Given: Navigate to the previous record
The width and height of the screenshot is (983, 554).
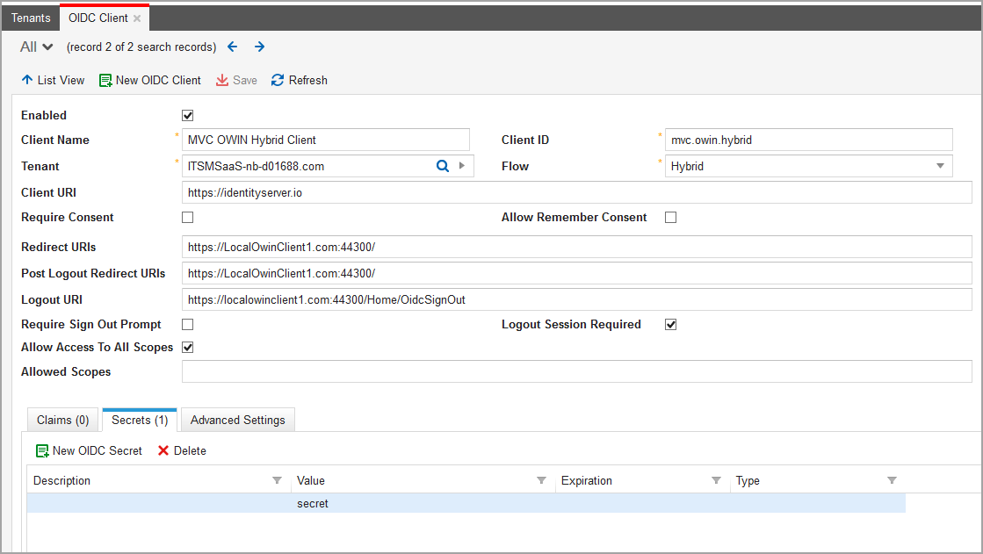Looking at the screenshot, I should [x=232, y=47].
